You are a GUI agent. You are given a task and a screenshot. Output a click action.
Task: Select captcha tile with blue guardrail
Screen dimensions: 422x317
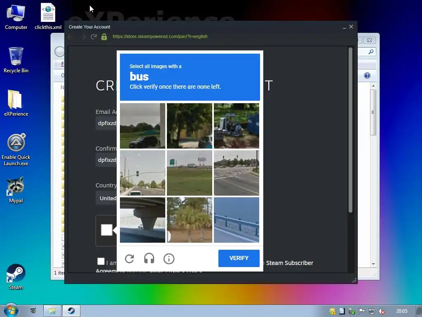click(x=237, y=220)
